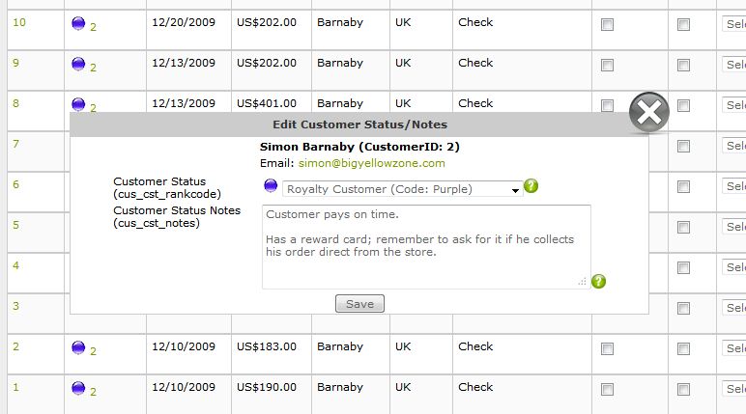Save the customer status notes
This screenshot has width=746, height=414.
coord(359,304)
